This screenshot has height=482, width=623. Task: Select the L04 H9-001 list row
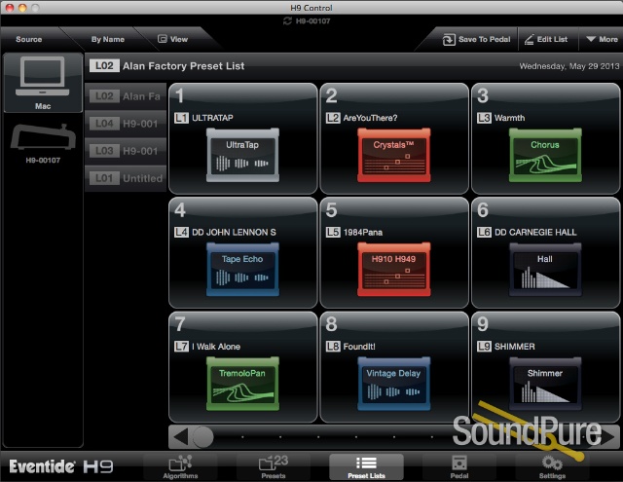126,124
